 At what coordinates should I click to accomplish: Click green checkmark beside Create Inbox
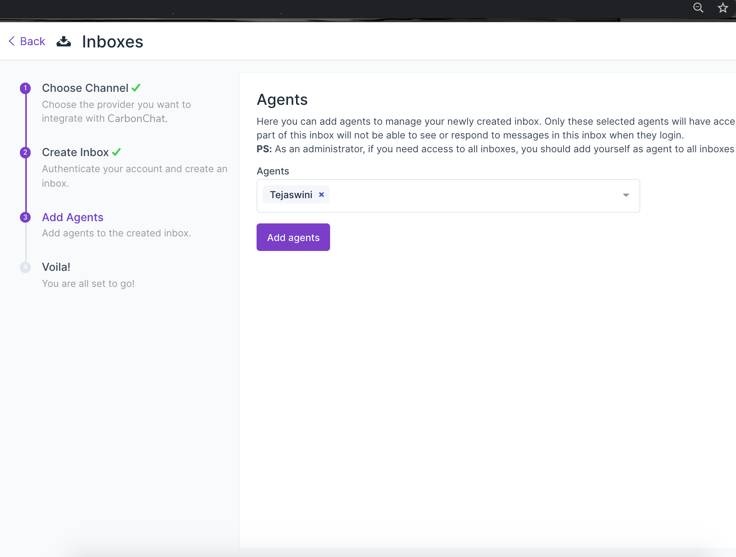click(116, 152)
